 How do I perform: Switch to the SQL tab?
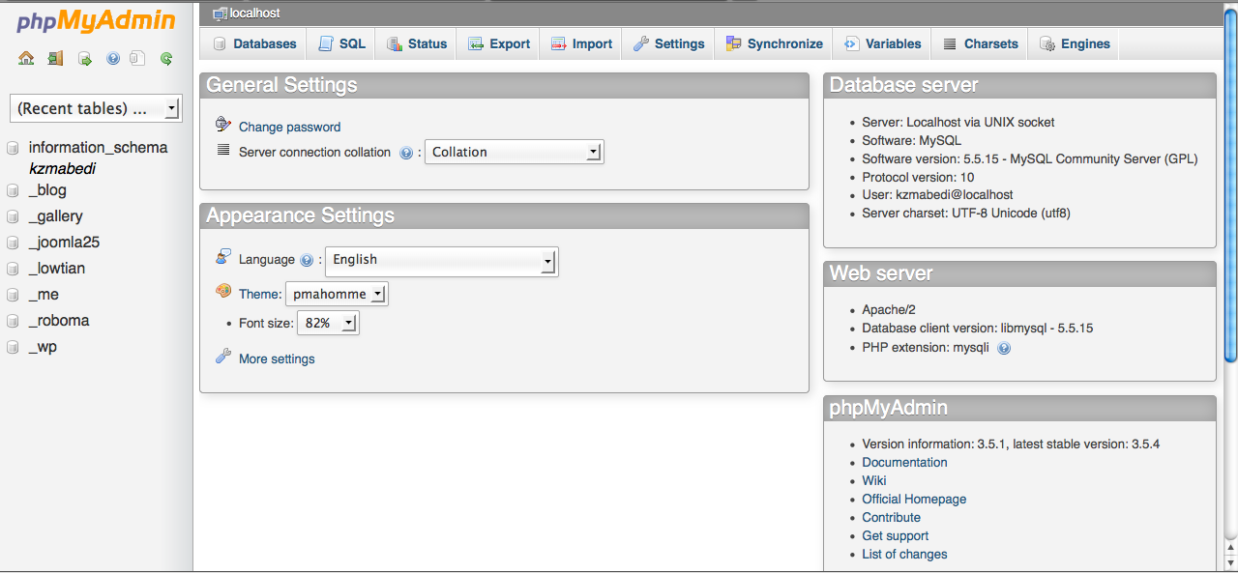click(342, 43)
